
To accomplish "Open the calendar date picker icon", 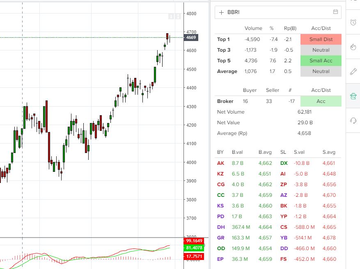I will point(335,12).
